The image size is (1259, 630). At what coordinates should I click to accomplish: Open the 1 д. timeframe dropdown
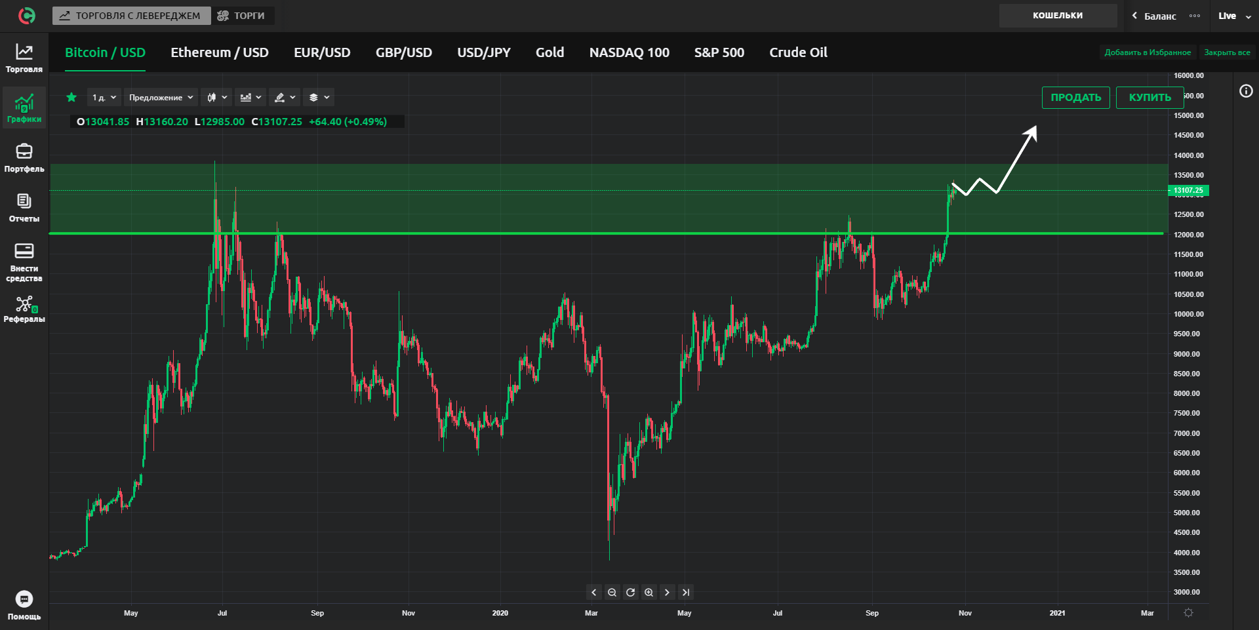click(x=104, y=98)
